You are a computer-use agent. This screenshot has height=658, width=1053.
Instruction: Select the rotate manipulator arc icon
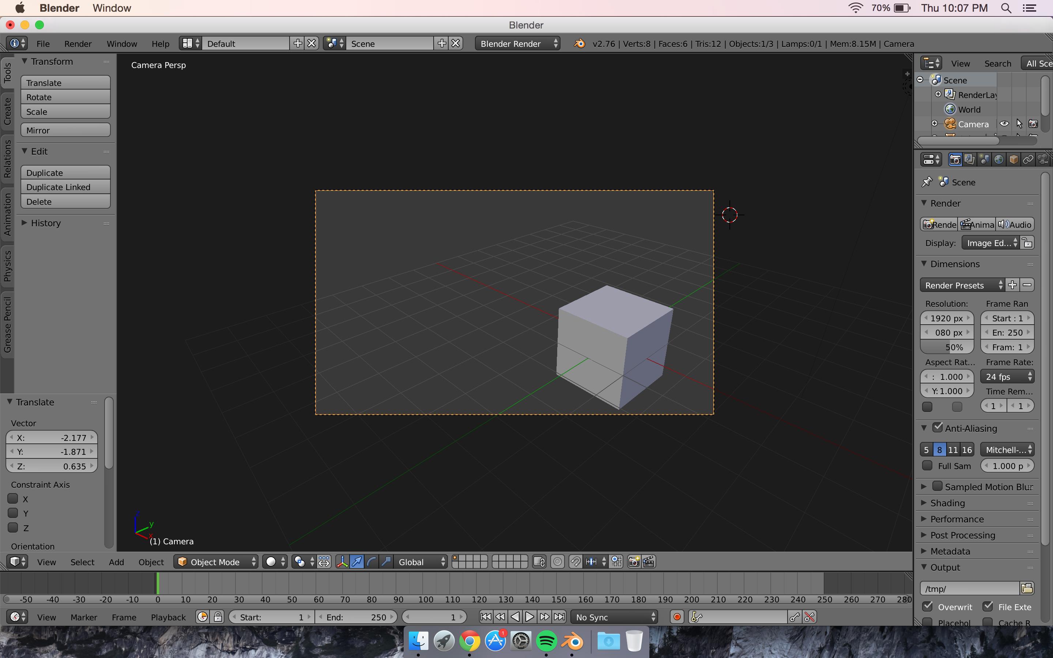click(x=371, y=562)
